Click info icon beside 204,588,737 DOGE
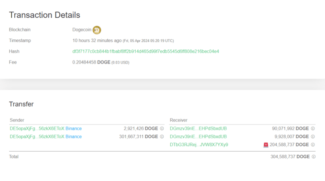The width and height of the screenshot is (325, 181). tap(313, 145)
